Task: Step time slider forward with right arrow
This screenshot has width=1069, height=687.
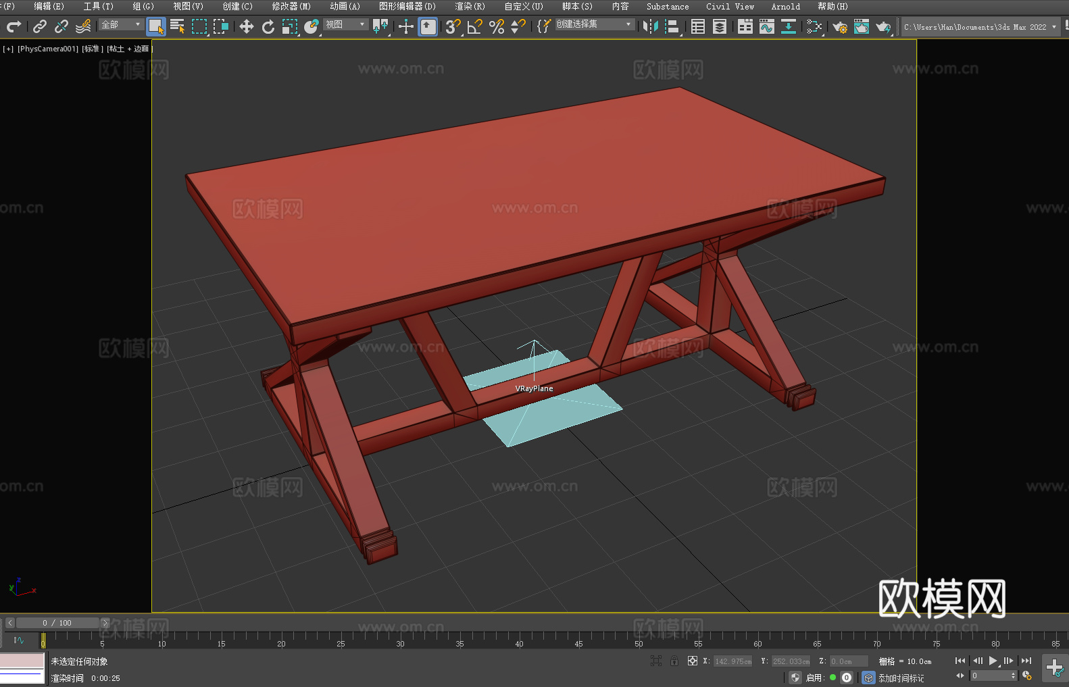Action: click(105, 623)
